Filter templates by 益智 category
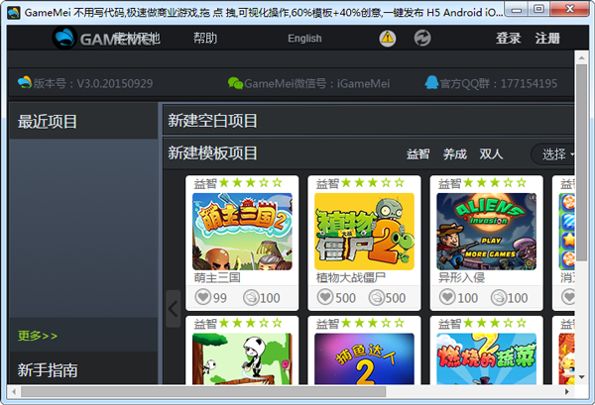This screenshot has width=595, height=405. pos(417,153)
